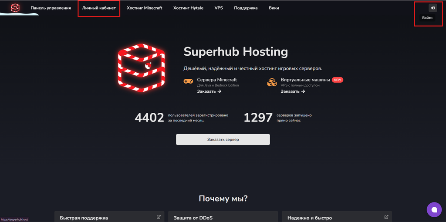Click the Superhub logo in the navbar
This screenshot has width=446, height=222.
(x=15, y=8)
